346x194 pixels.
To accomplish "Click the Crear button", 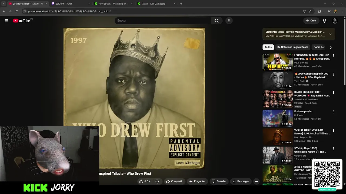I will [x=311, y=20].
